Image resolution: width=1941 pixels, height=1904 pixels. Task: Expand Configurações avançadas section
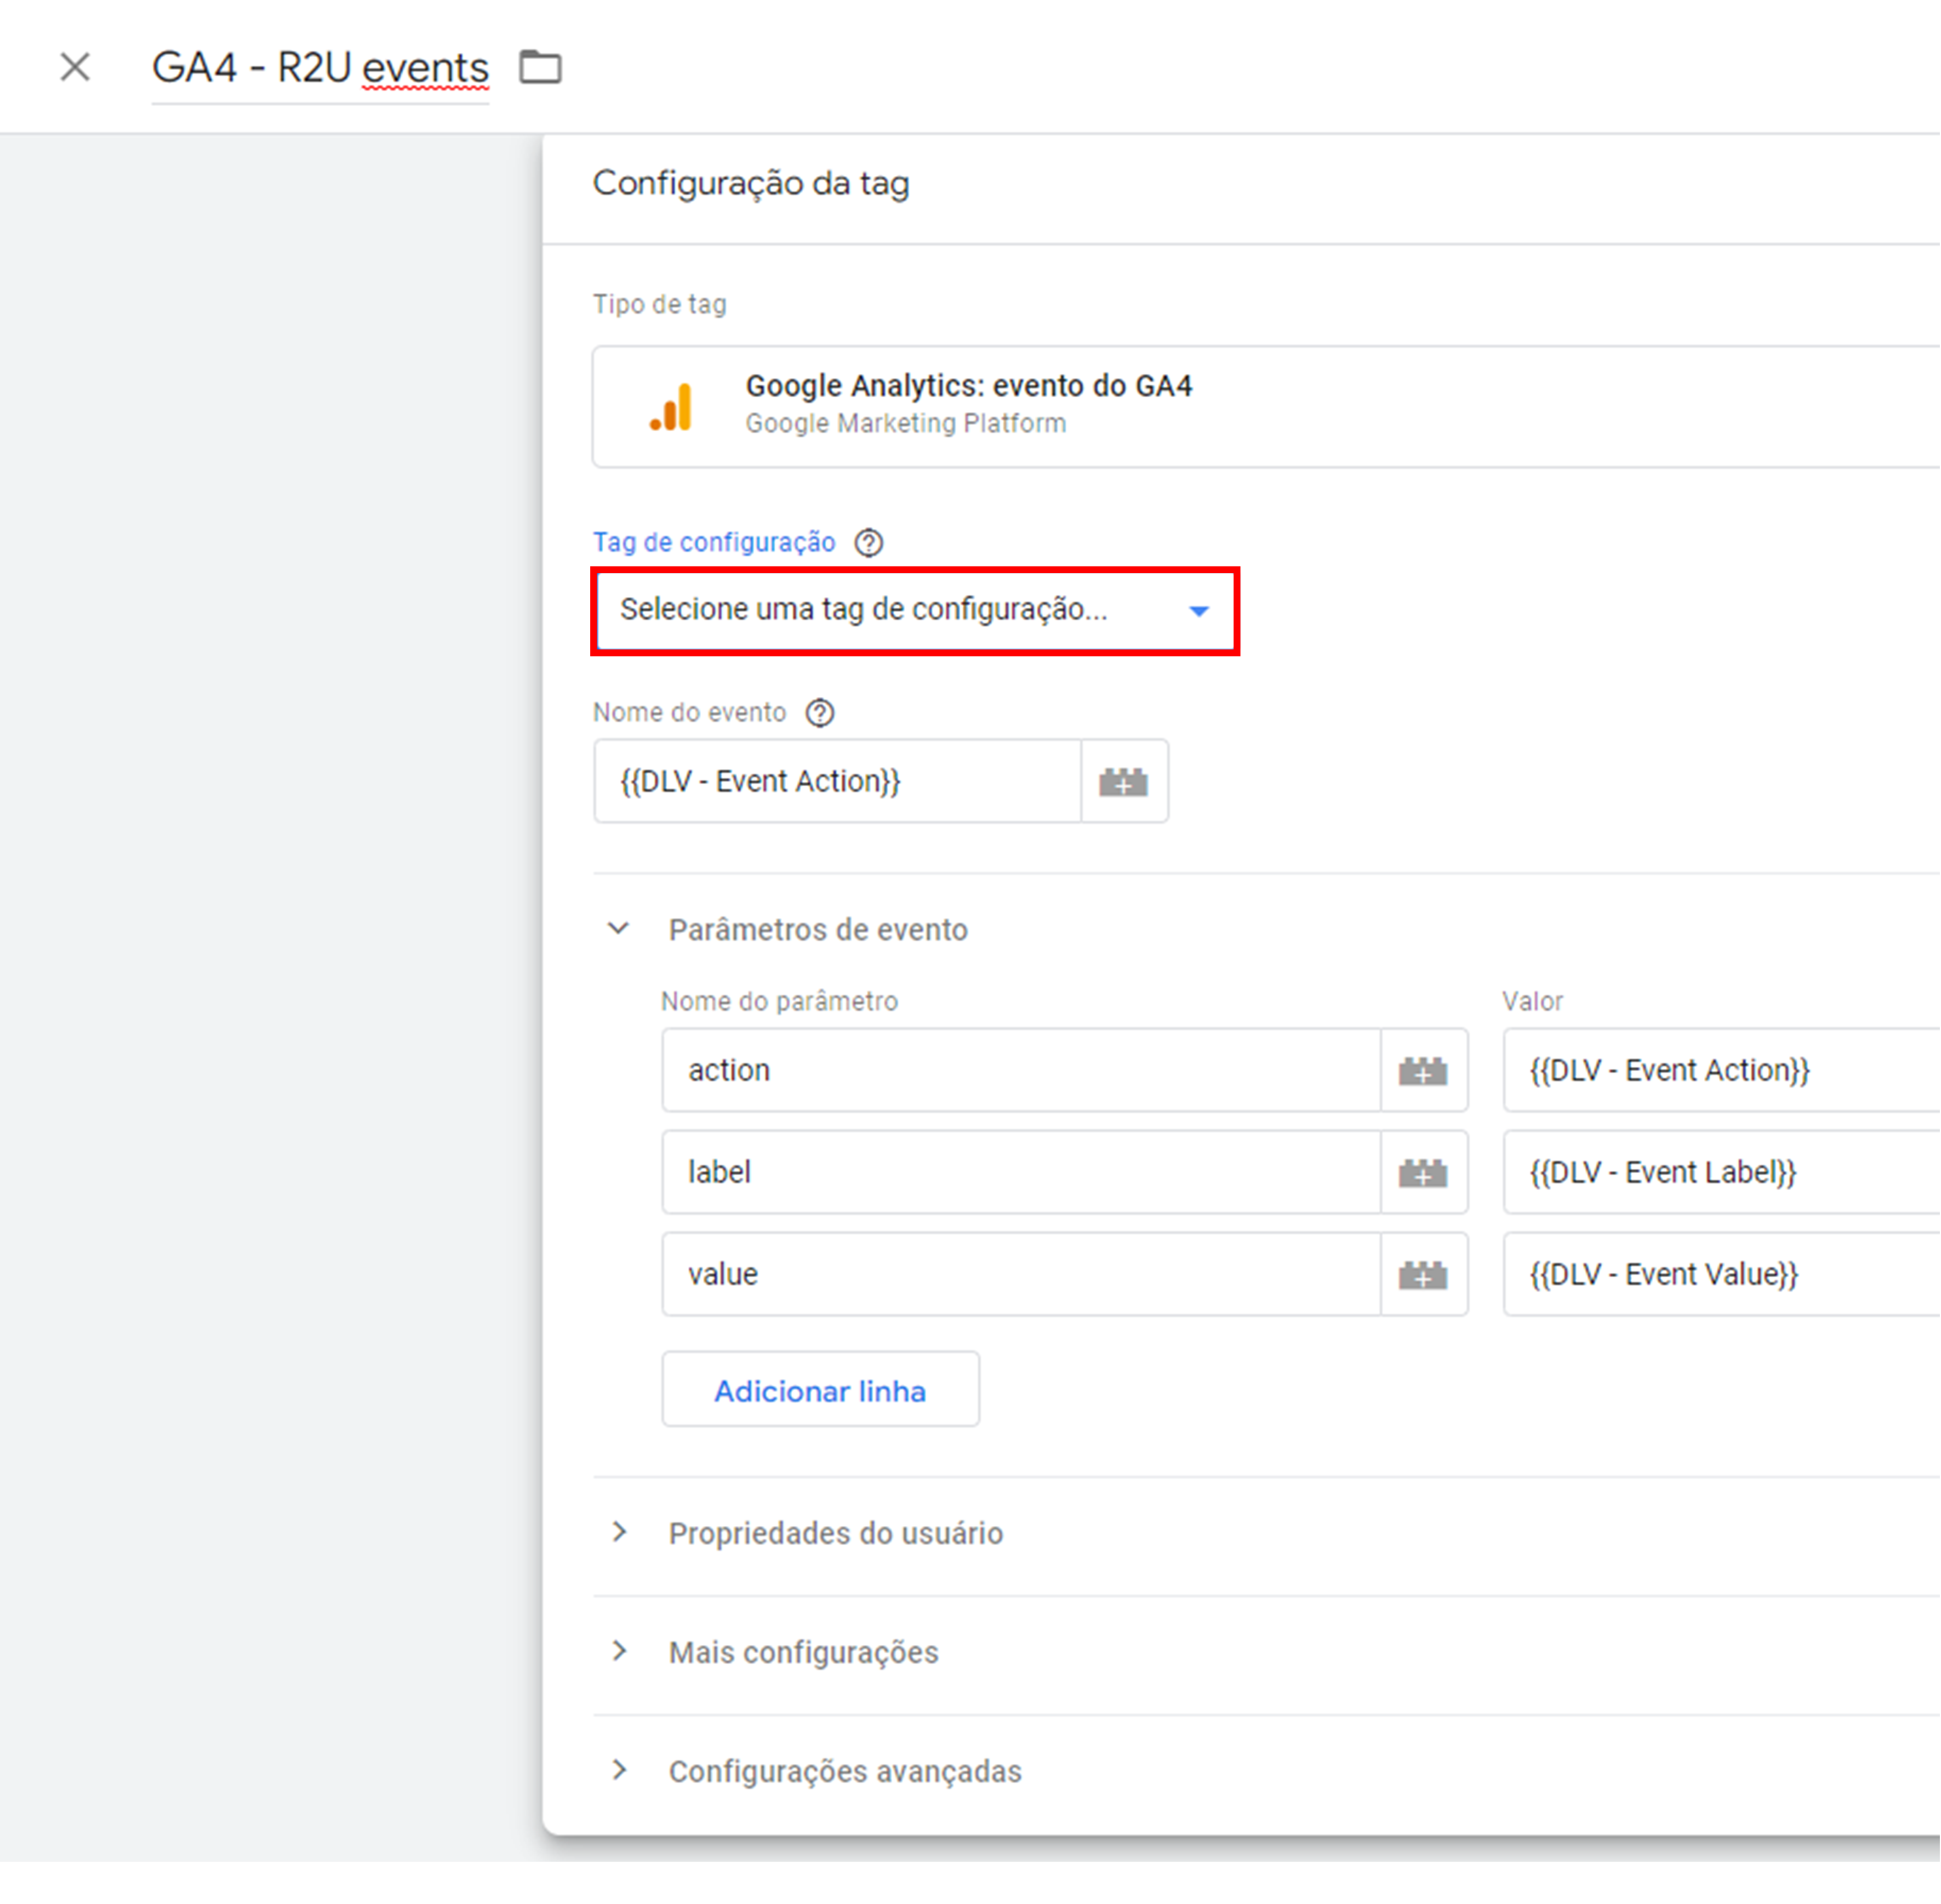pos(619,1771)
